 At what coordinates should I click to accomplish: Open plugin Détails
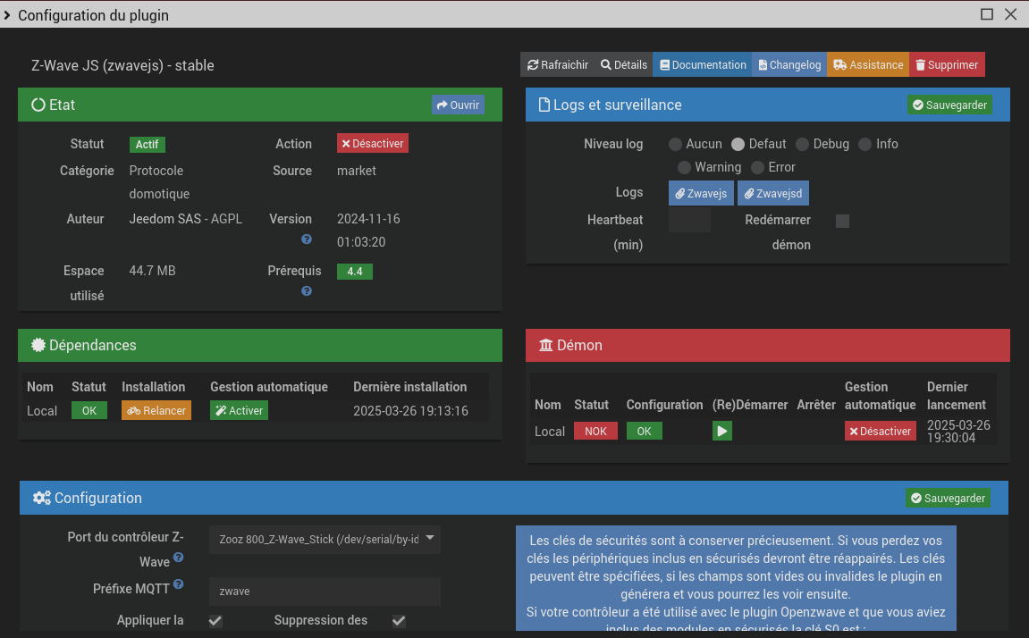coord(623,65)
